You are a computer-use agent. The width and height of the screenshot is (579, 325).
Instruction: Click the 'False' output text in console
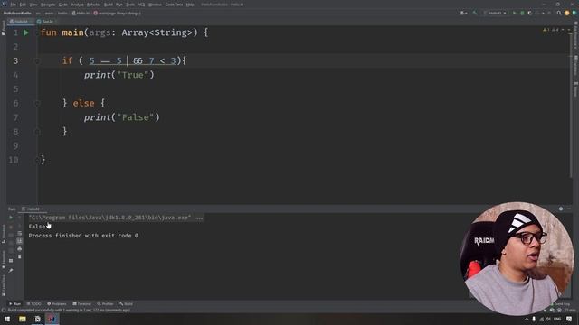[x=36, y=227]
